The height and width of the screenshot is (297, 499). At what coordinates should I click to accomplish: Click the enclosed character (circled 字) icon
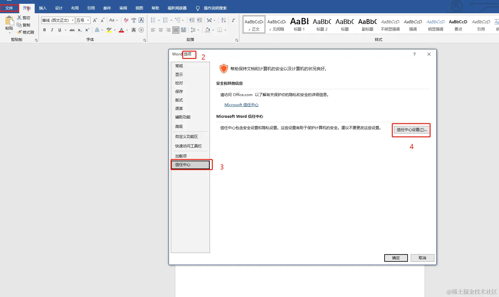click(x=141, y=30)
